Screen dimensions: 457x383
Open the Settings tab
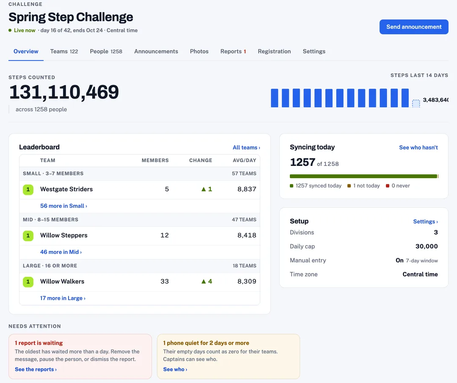pos(314,51)
